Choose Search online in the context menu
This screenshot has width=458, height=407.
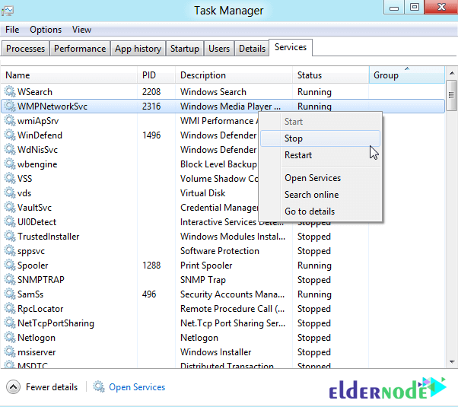320,195
